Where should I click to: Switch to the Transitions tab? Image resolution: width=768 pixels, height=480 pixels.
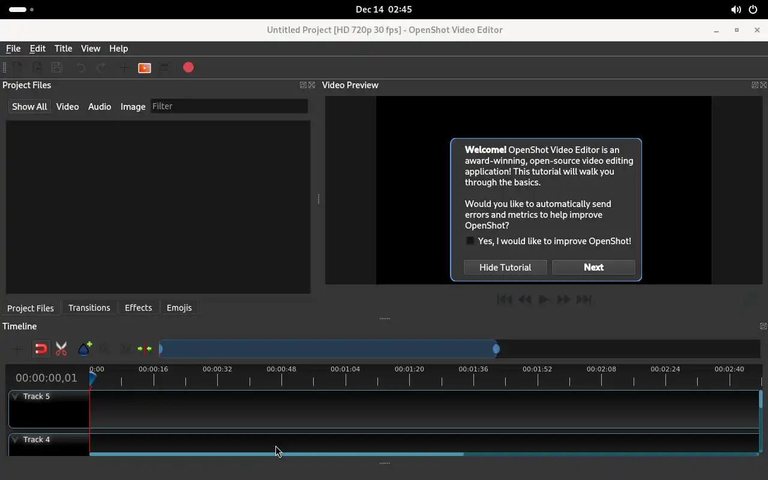tap(89, 308)
